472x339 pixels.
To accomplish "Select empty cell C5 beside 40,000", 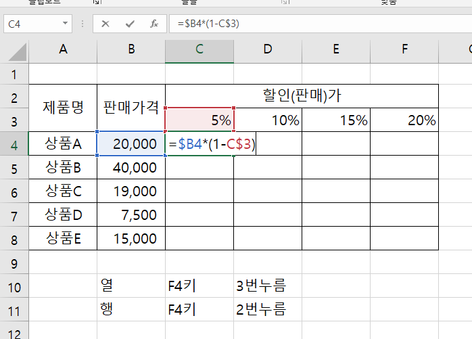I will [199, 167].
